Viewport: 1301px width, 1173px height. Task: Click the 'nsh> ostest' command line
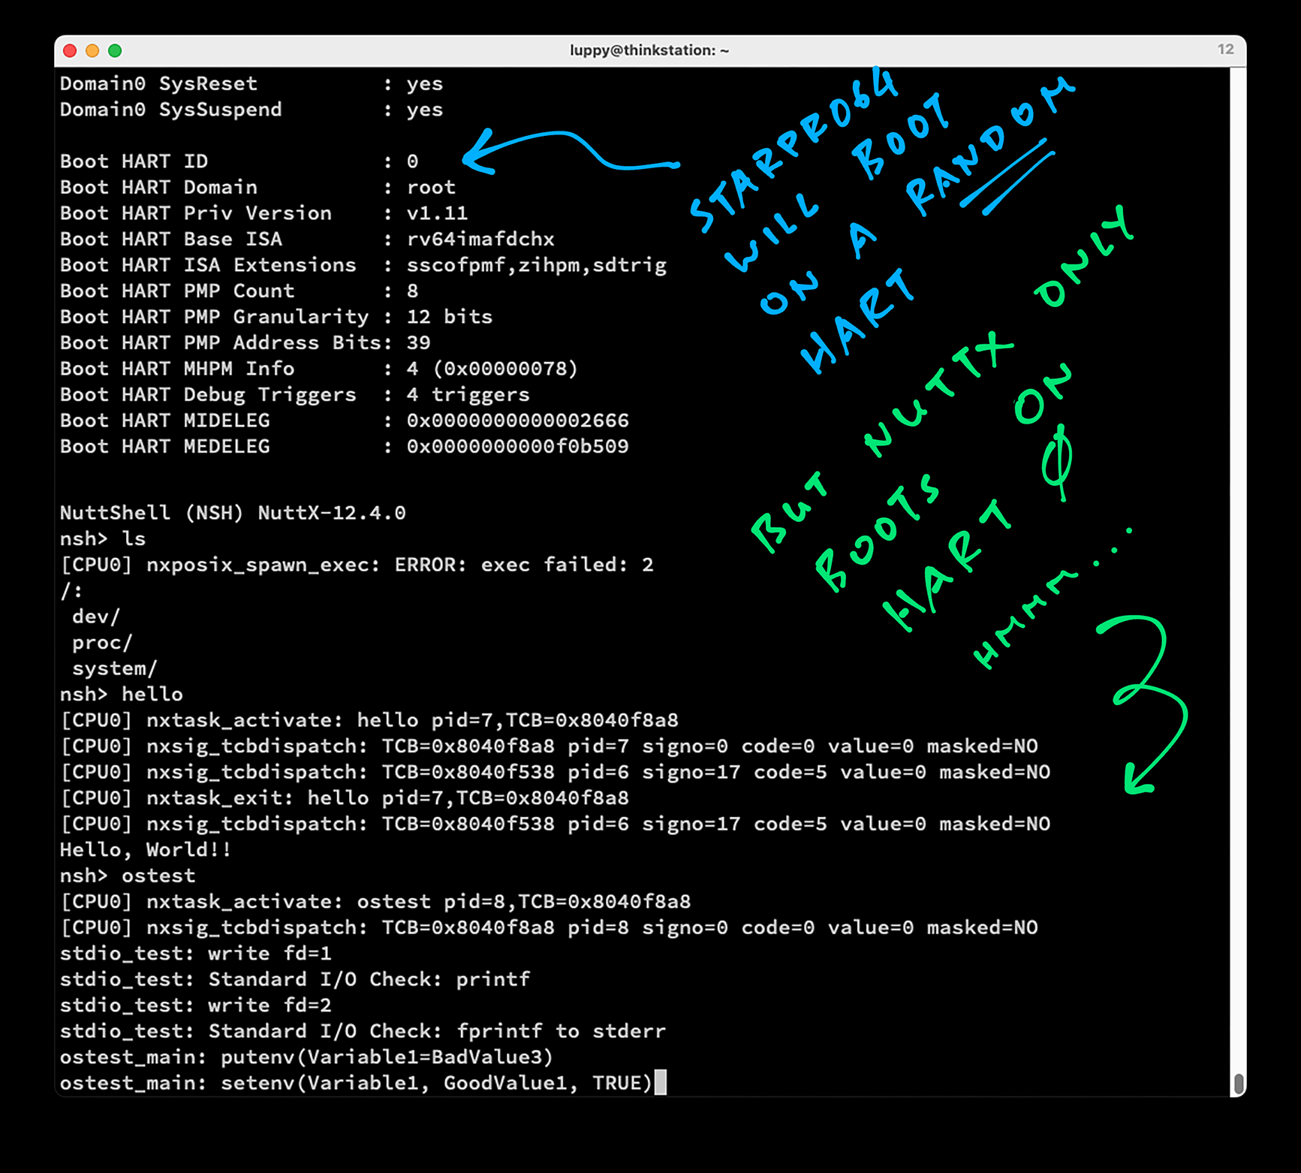(128, 876)
